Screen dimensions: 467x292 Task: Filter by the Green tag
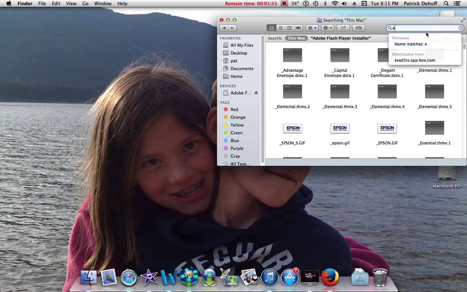coord(236,133)
